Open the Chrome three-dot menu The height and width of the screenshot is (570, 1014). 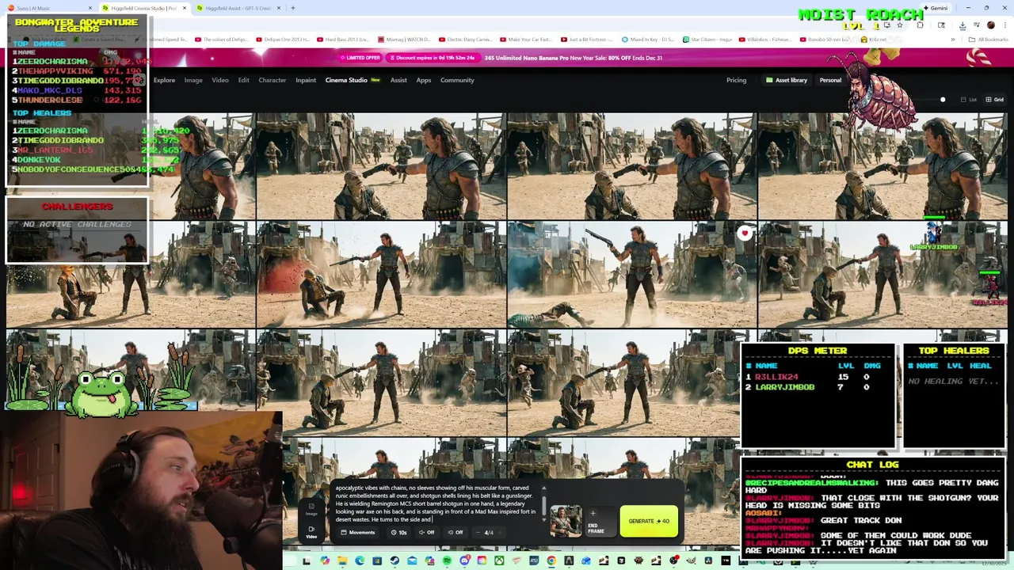tap(1005, 25)
